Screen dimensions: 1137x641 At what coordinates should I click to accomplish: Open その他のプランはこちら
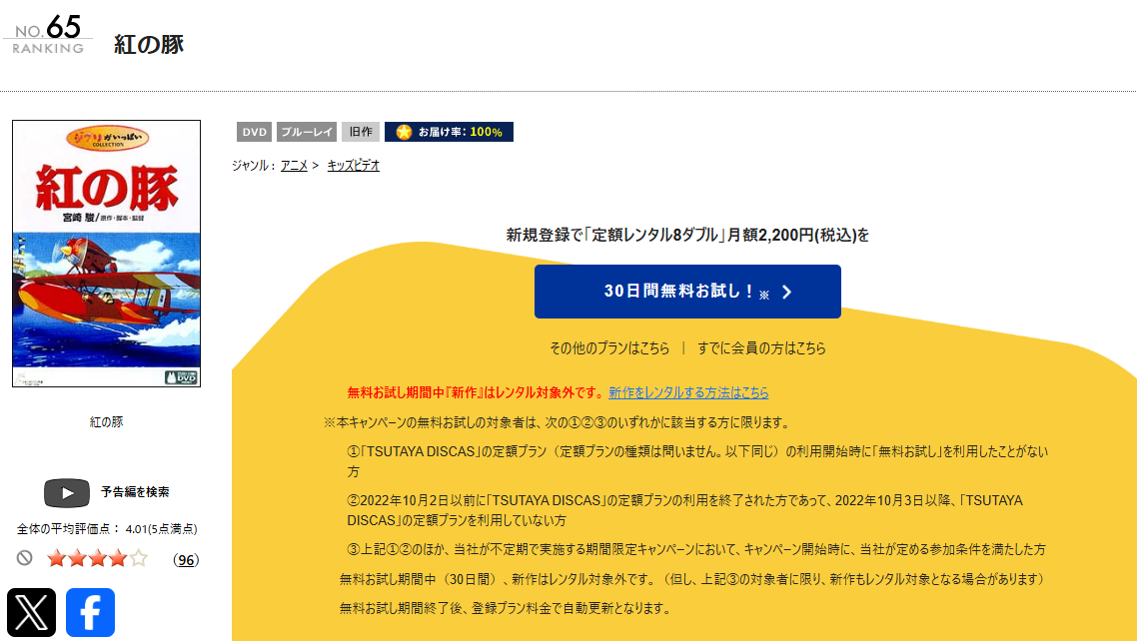click(609, 347)
